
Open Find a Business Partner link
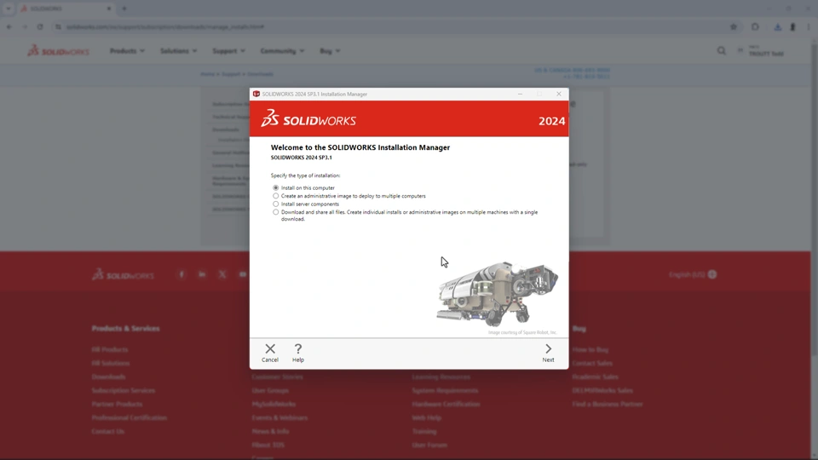608,404
